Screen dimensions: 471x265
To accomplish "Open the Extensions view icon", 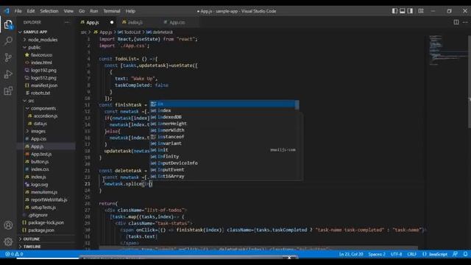I will point(8,91).
